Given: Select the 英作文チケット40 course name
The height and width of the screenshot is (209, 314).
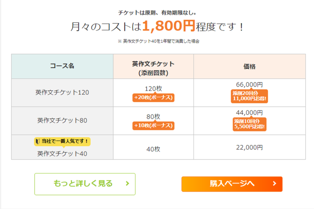Looking at the screenshot, I should pos(62,154).
